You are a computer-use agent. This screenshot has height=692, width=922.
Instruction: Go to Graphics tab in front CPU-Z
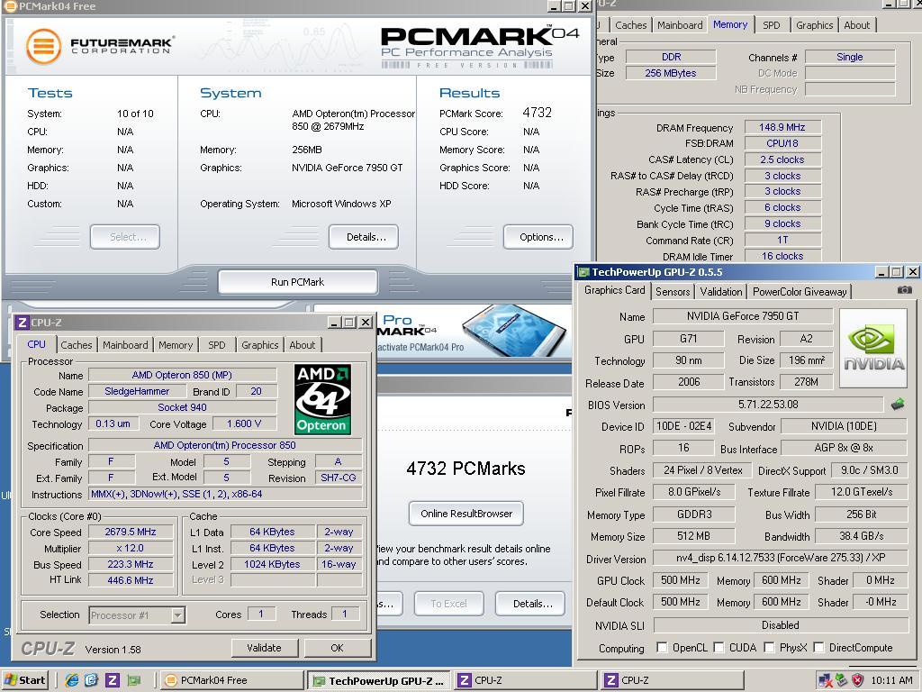tap(260, 345)
